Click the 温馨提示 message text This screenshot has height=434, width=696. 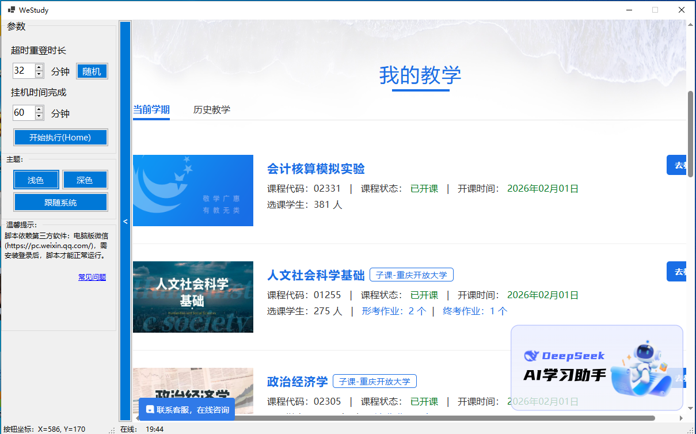click(56, 245)
